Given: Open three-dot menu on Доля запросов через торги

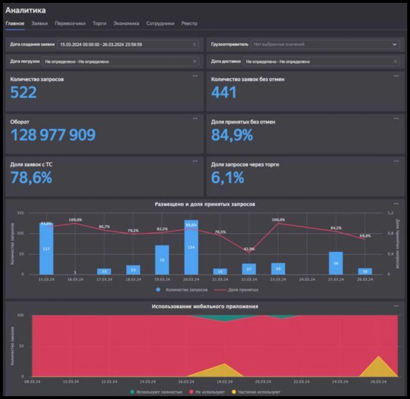Looking at the screenshot, I should pos(396,161).
